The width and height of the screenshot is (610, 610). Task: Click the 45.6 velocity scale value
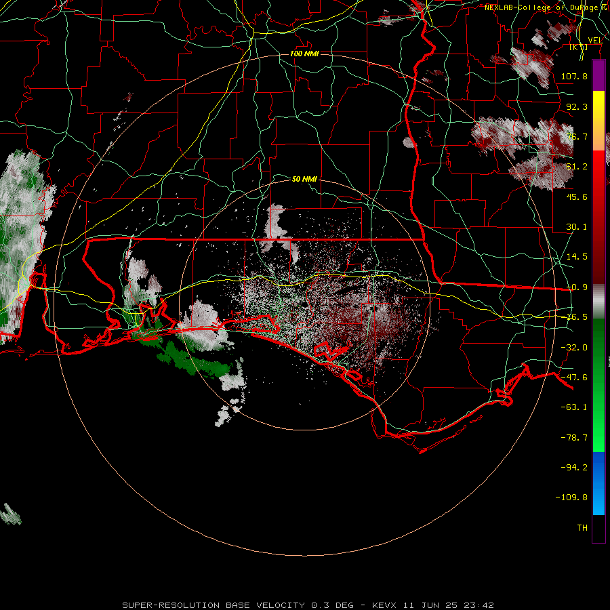click(577, 197)
